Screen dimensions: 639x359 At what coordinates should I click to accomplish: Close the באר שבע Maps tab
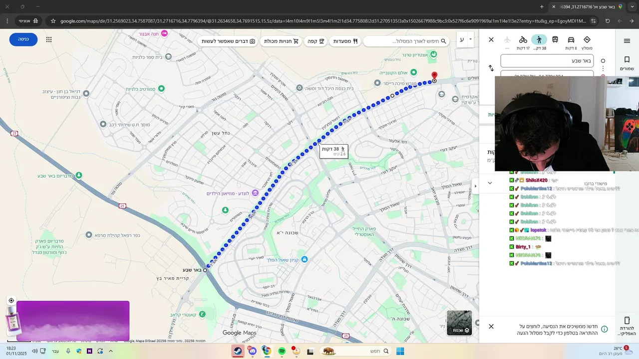tap(554, 6)
